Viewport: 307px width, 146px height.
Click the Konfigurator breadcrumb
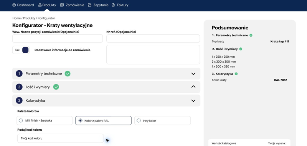point(46,18)
